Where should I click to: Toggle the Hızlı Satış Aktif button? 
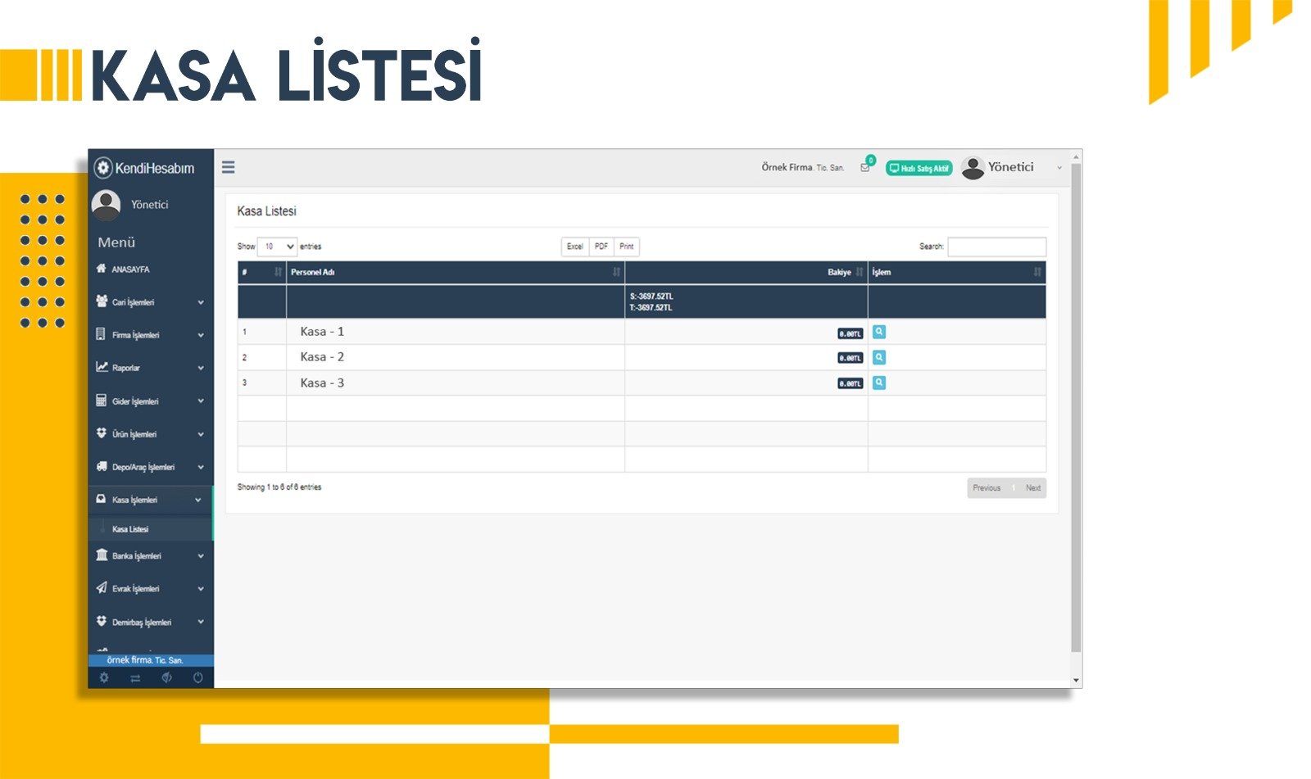(919, 168)
